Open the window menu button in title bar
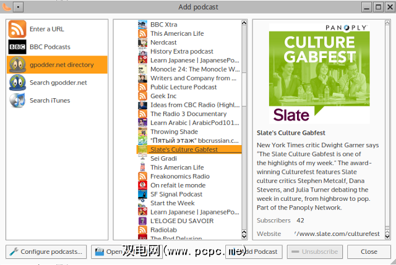Screen dimensions: 396x265 point(18,7)
